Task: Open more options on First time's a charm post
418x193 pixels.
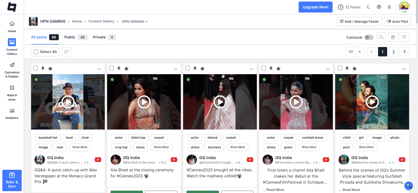Action: (328, 69)
